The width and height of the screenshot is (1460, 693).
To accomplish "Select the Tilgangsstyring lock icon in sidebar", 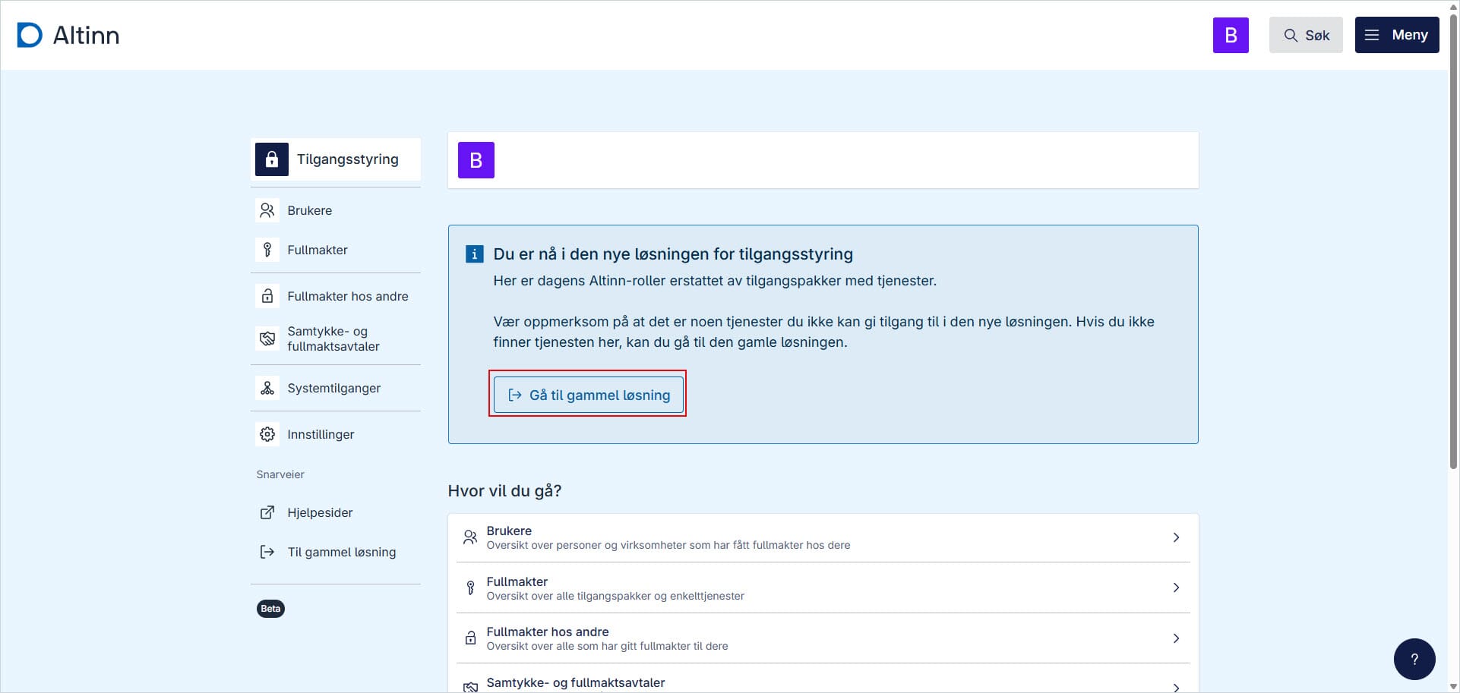I will coord(271,159).
